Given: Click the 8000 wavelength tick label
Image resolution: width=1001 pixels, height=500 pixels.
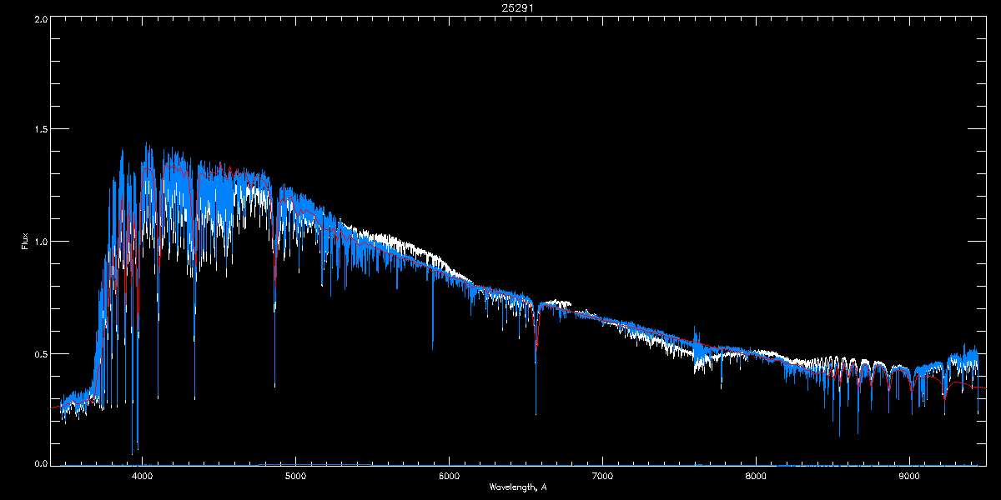Looking at the screenshot, I should (756, 476).
